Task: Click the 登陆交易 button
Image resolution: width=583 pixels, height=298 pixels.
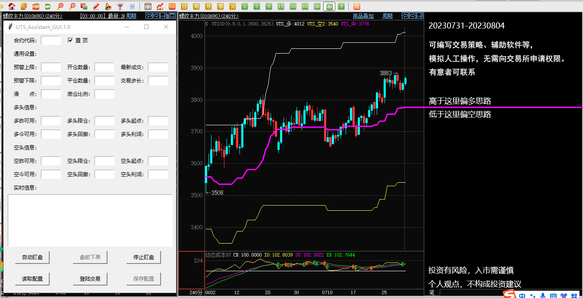Action: tap(90, 279)
